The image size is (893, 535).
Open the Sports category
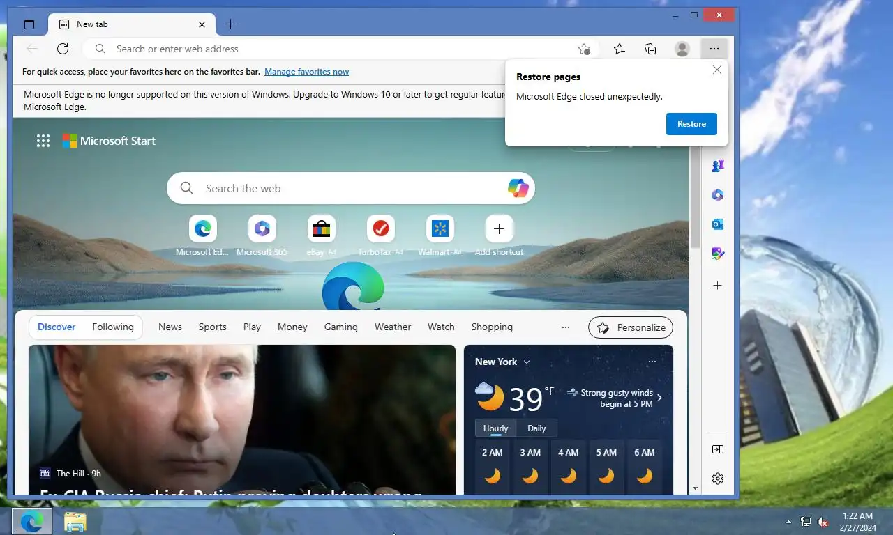[x=212, y=327]
